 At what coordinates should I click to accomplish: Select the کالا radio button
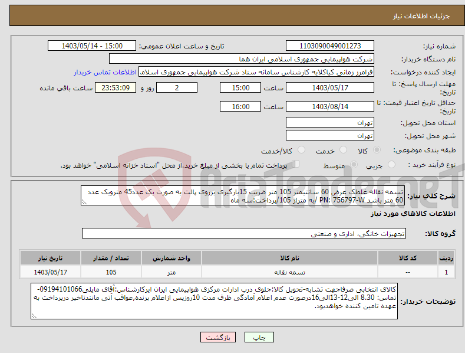click(x=377, y=150)
